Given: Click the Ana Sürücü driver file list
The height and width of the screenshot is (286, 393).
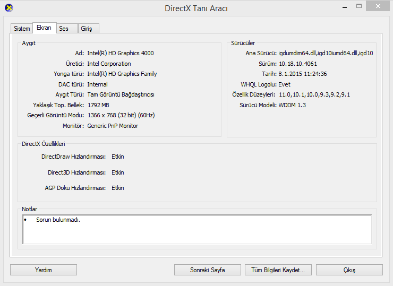Looking at the screenshot, I should (325, 54).
